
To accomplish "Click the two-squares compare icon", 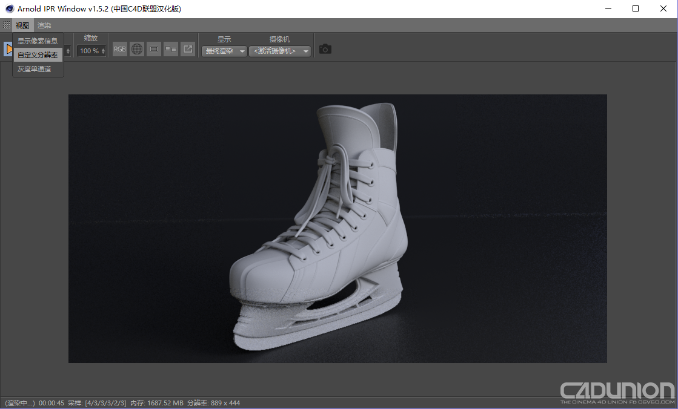I will coord(171,49).
